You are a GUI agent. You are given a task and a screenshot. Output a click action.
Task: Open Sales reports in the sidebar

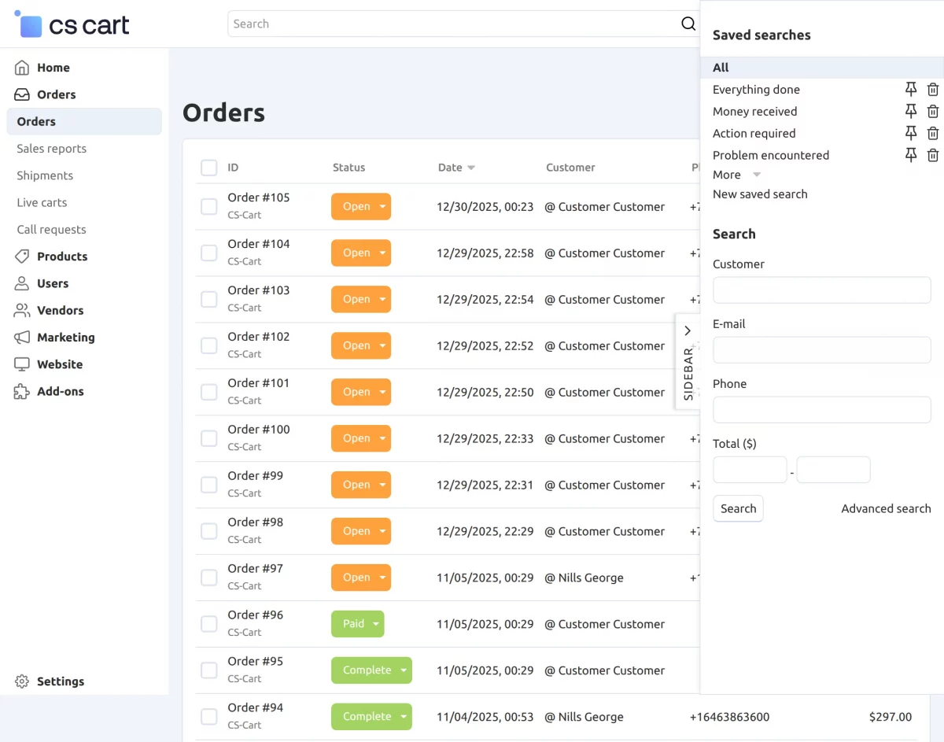click(x=52, y=149)
